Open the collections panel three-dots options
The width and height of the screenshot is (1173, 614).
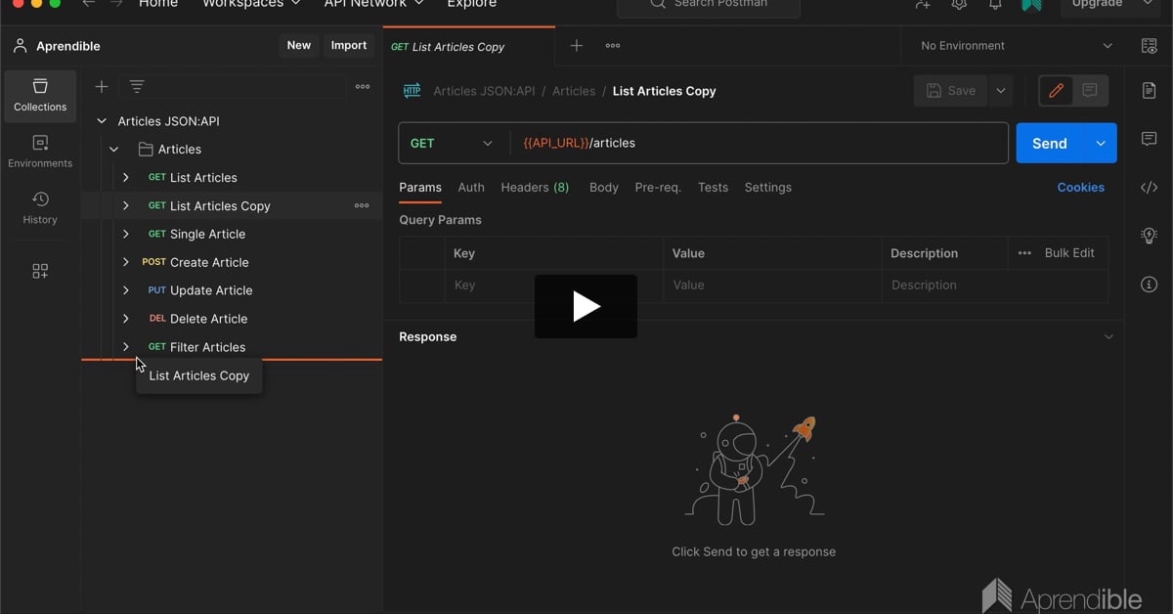click(x=363, y=86)
